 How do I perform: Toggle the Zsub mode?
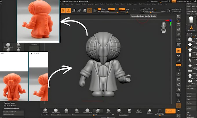click(x=128, y=9)
